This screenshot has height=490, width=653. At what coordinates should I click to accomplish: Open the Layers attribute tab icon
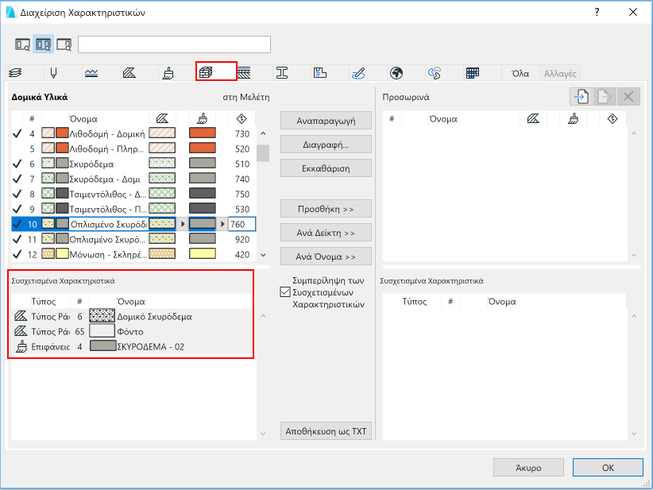pyautogui.click(x=15, y=73)
